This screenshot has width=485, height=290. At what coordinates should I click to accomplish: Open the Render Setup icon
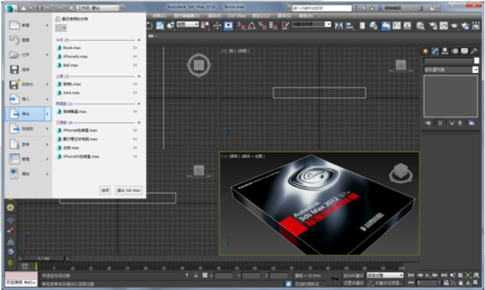(433, 26)
